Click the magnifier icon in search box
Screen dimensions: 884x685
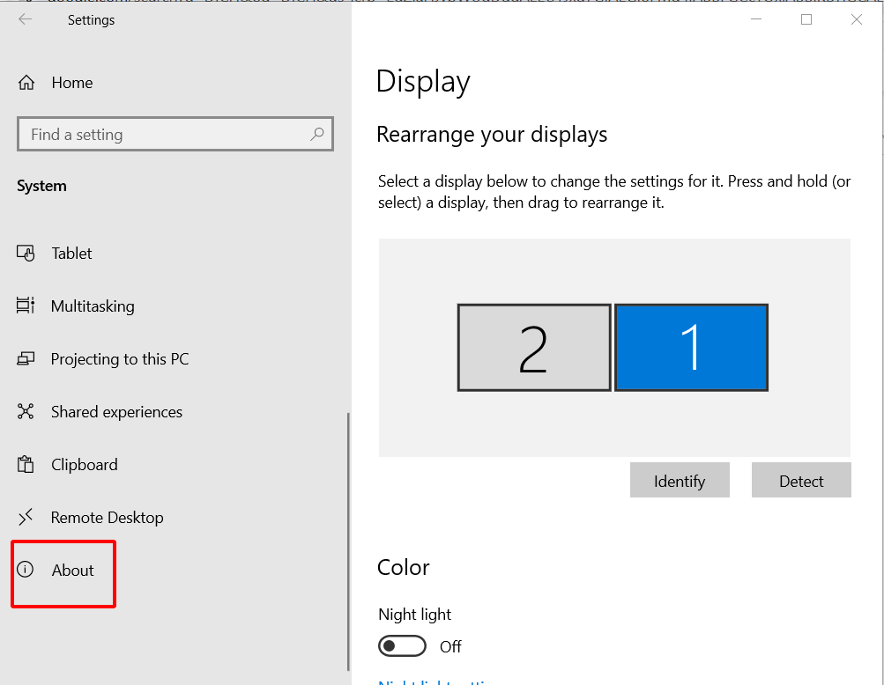coord(317,135)
